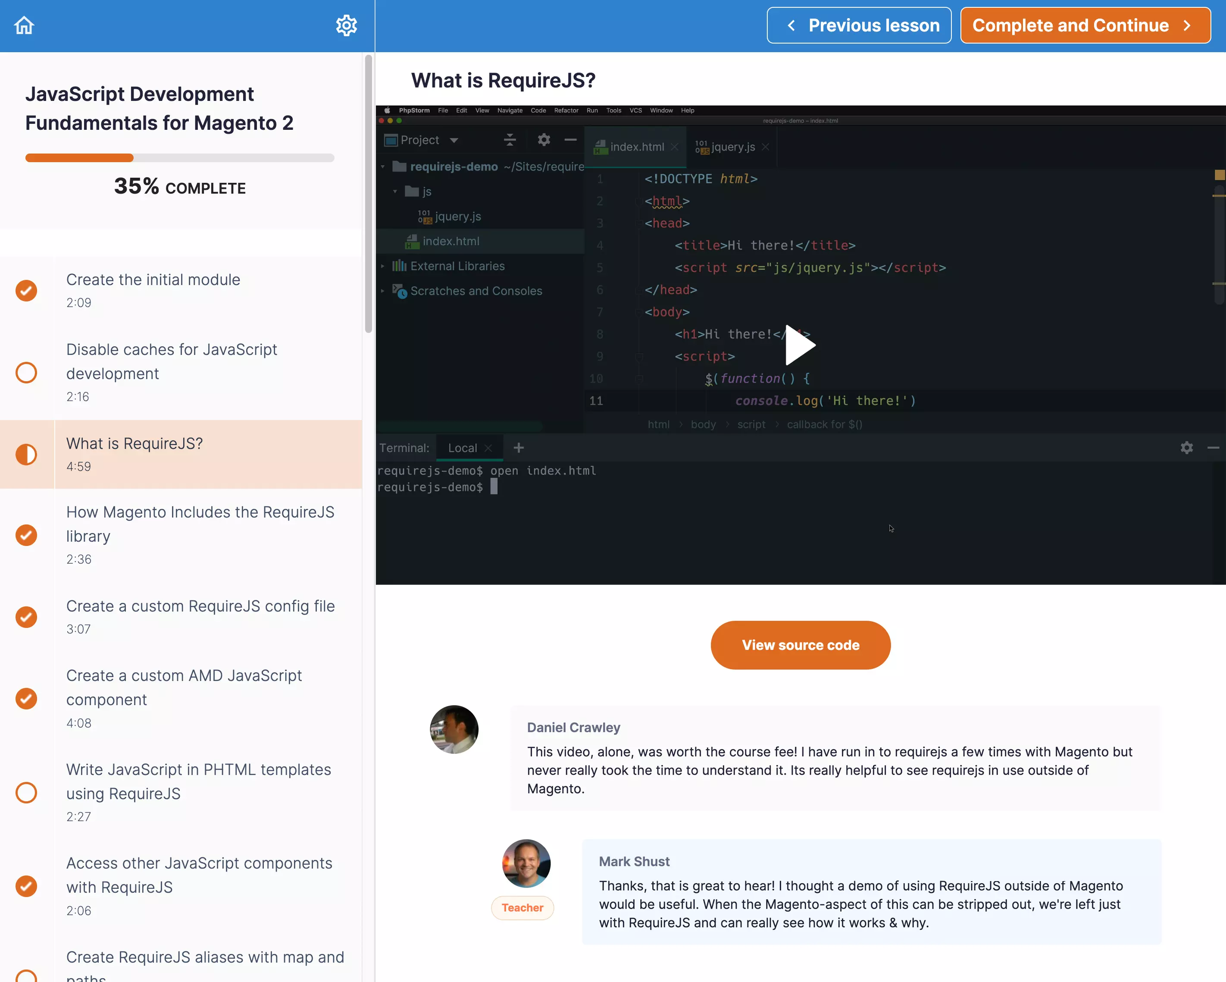This screenshot has width=1226, height=982.
Task: Click the left chevron on Previous lesson
Action: coord(791,25)
